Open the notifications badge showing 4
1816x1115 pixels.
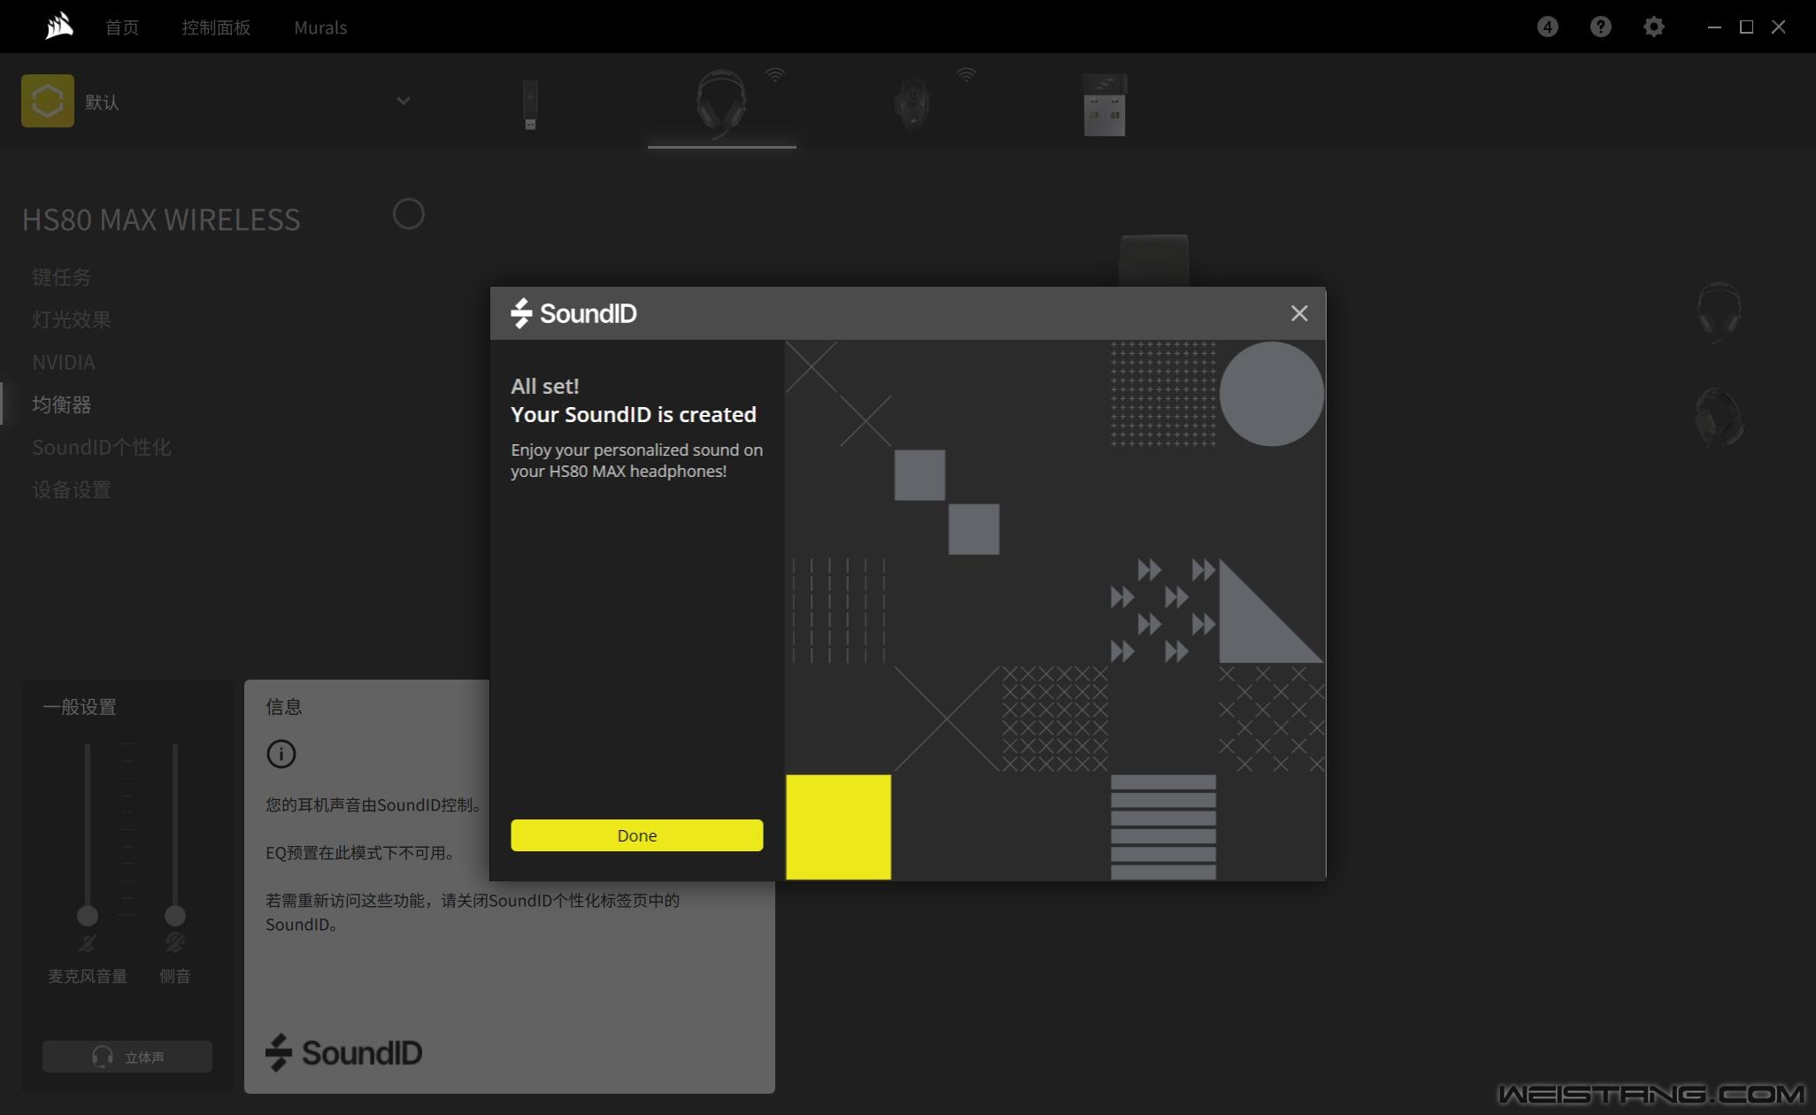[x=1547, y=27]
